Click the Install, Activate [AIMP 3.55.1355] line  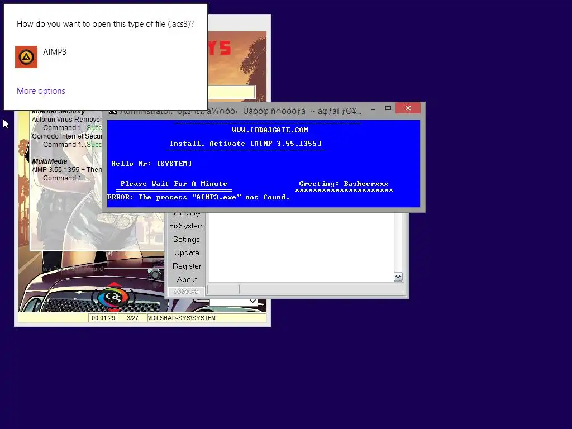[246, 144]
